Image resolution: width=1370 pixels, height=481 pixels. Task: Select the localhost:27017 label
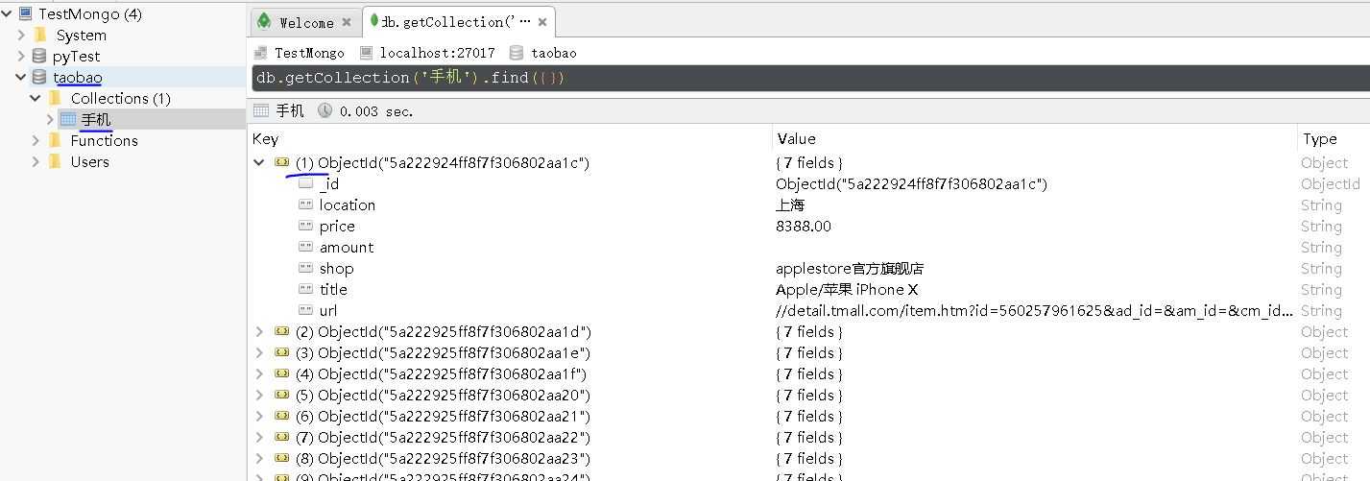pyautogui.click(x=437, y=53)
